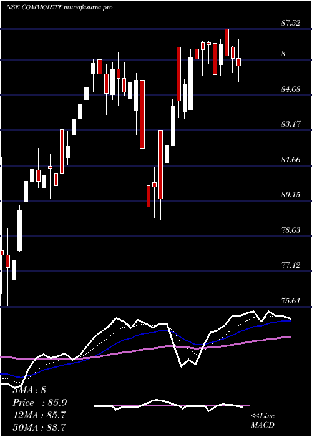Click the 75.61 price axis label
The height and width of the screenshot is (437, 312).
click(291, 300)
